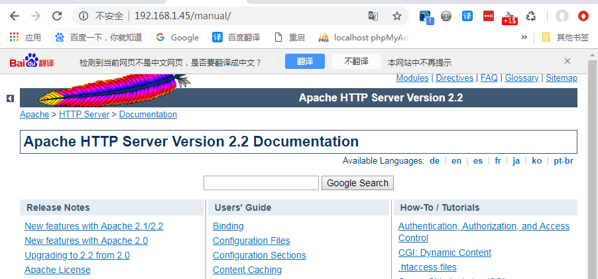Follow the HTTP Server breadcrumb link
The width and height of the screenshot is (598, 279).
click(84, 115)
